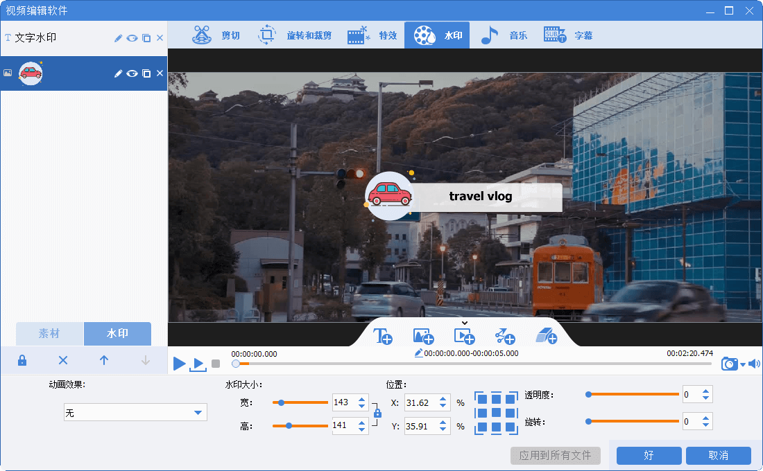Toggle visibility of the car image watermark
763x471 pixels.
132,73
